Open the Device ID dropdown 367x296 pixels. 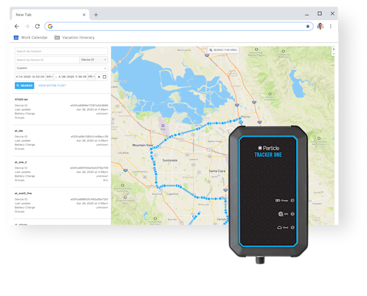[x=94, y=60]
